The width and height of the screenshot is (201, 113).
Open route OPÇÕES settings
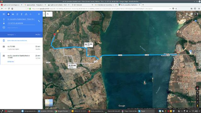tap(38, 35)
